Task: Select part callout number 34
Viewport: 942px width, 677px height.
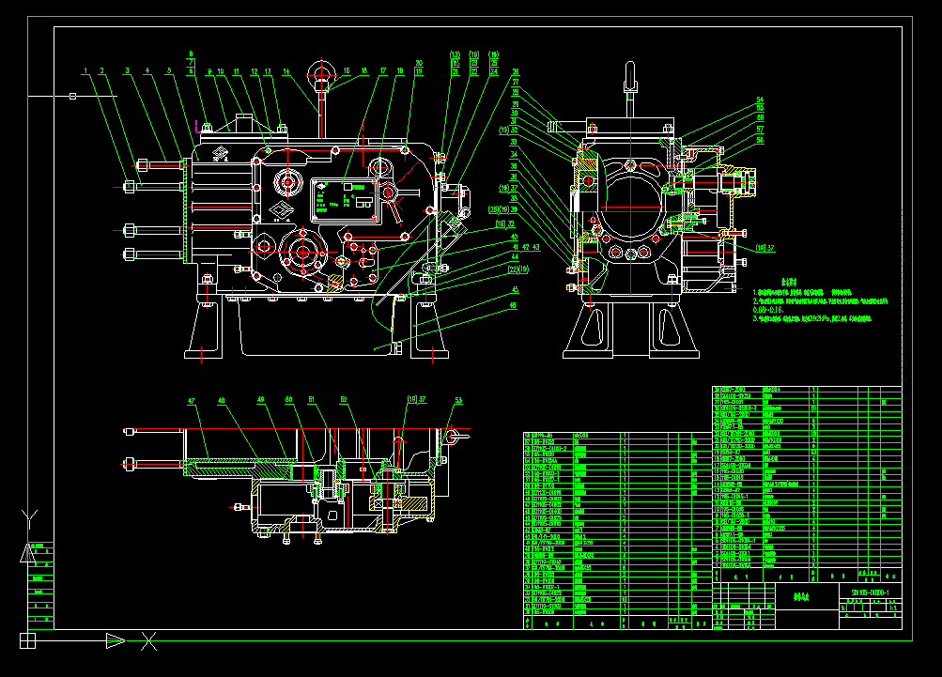Action: click(x=514, y=154)
